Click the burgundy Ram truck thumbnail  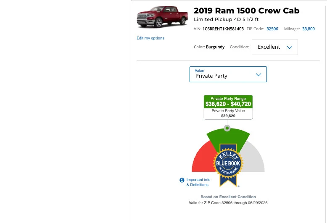point(162,17)
